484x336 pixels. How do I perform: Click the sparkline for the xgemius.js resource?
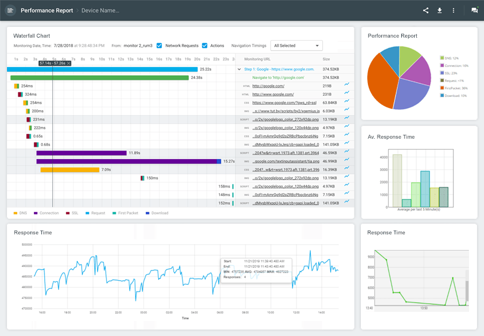tap(346, 111)
